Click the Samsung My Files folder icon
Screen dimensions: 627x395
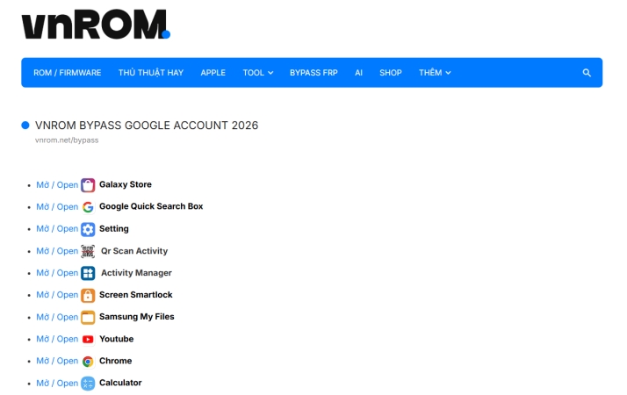88,317
